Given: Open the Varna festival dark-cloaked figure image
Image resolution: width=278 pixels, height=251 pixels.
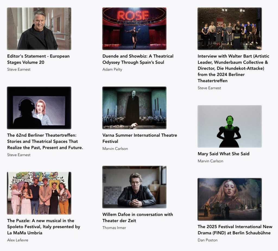Looking at the screenshot, I should (x=134, y=108).
